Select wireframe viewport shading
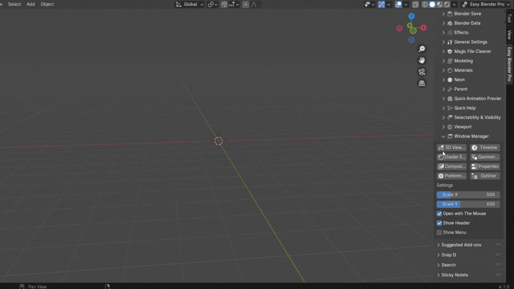This screenshot has width=514, height=289. [x=425, y=4]
